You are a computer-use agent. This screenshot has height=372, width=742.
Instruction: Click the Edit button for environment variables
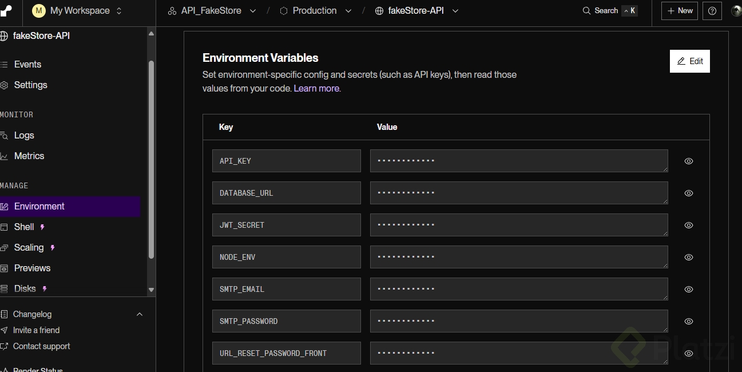[689, 61]
